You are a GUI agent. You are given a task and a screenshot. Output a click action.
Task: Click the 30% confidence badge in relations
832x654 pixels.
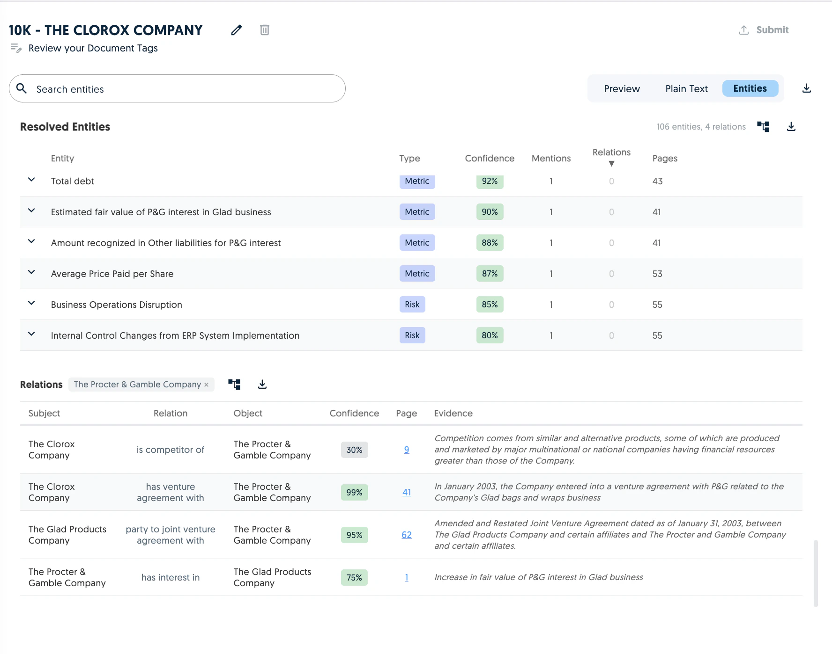click(354, 450)
